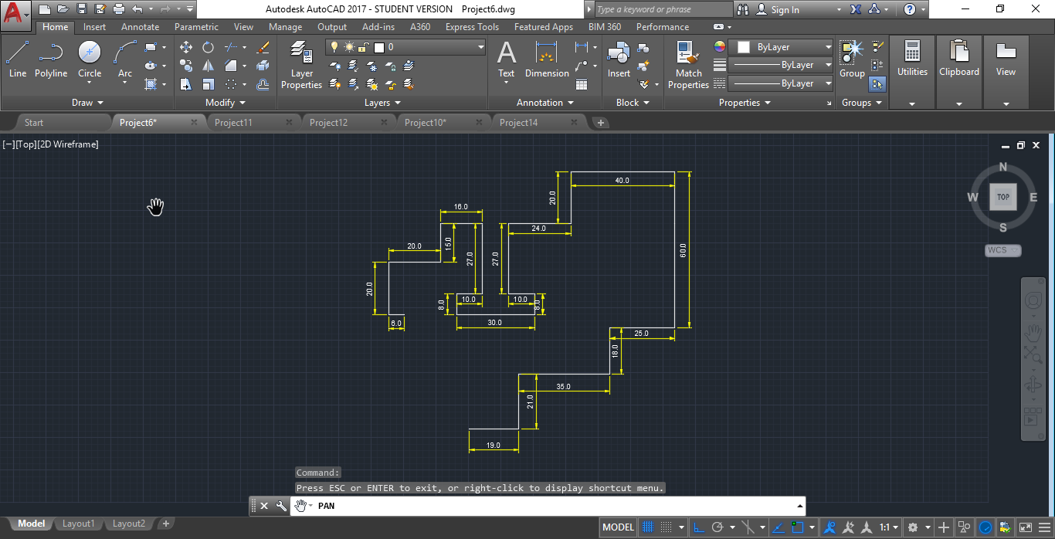Image resolution: width=1055 pixels, height=539 pixels.
Task: Switch to Layout1
Action: pos(78,523)
